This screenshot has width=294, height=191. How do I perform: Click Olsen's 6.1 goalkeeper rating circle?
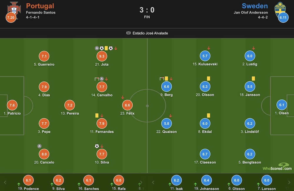[x=282, y=105]
